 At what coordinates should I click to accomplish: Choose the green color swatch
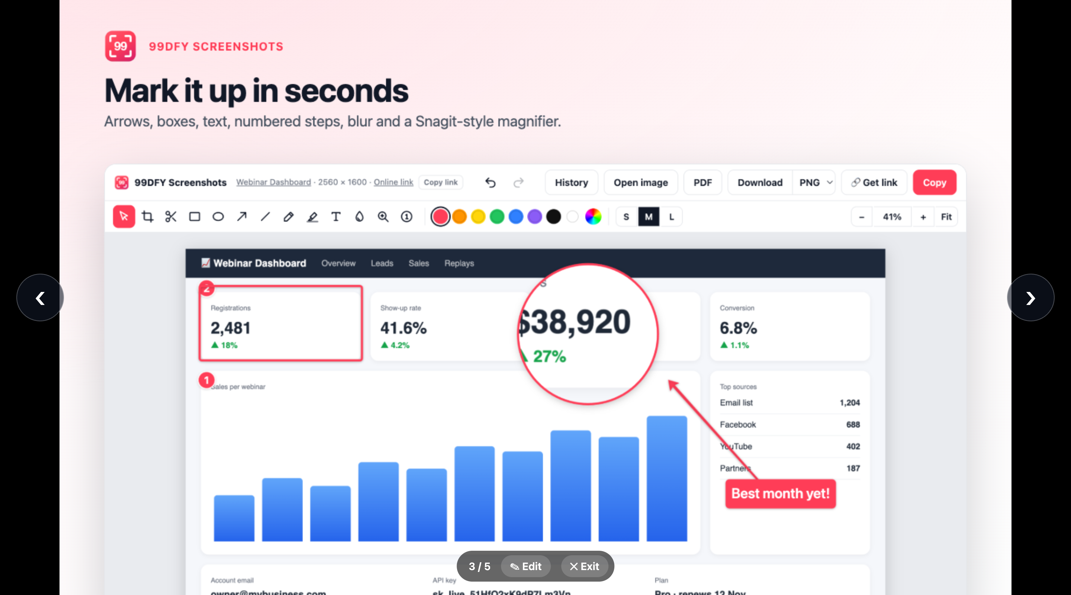tap(497, 217)
